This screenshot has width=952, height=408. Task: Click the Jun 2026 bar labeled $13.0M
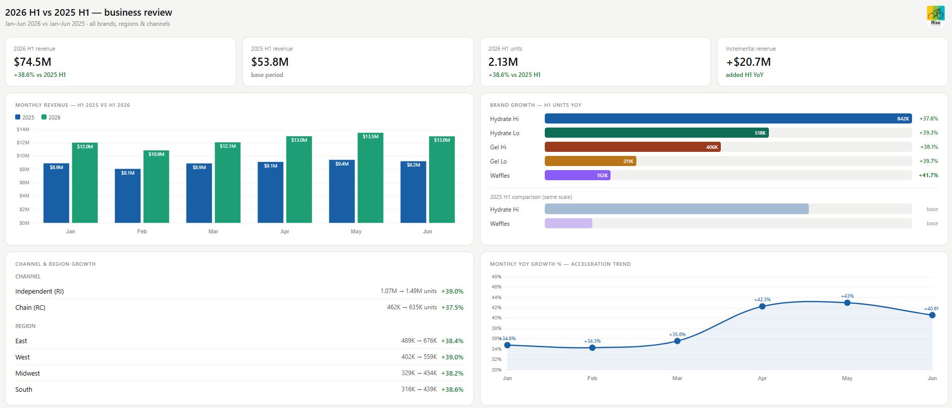pos(442,179)
